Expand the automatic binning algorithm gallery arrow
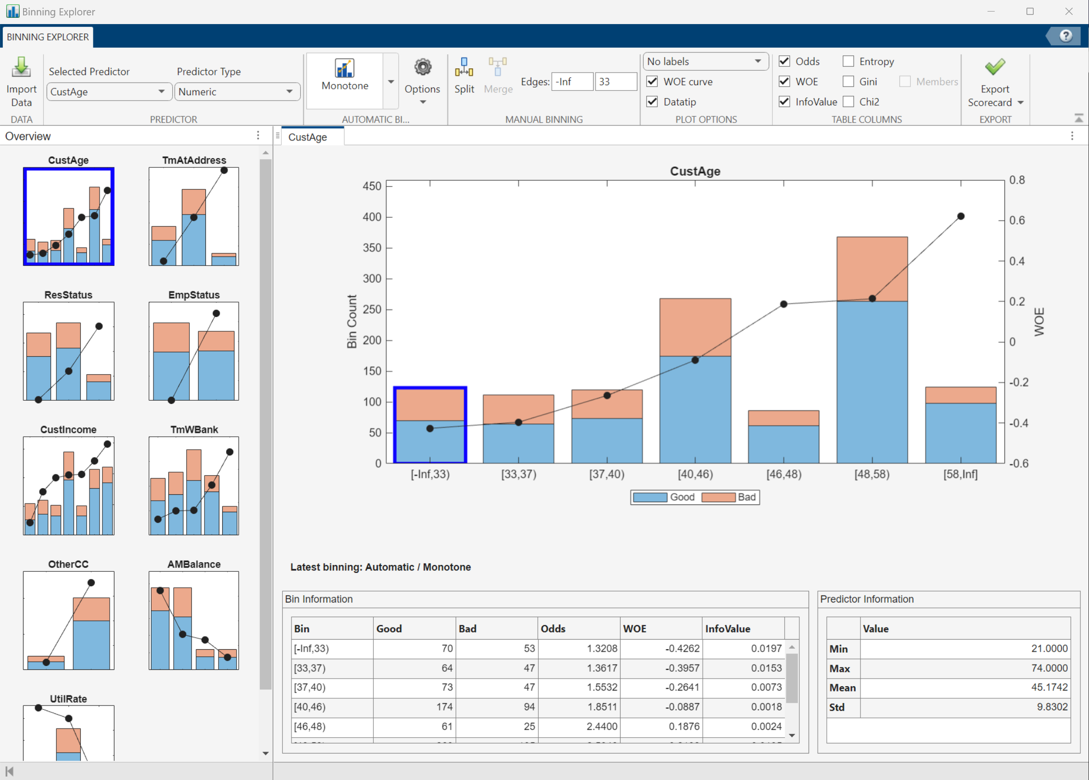 [391, 81]
